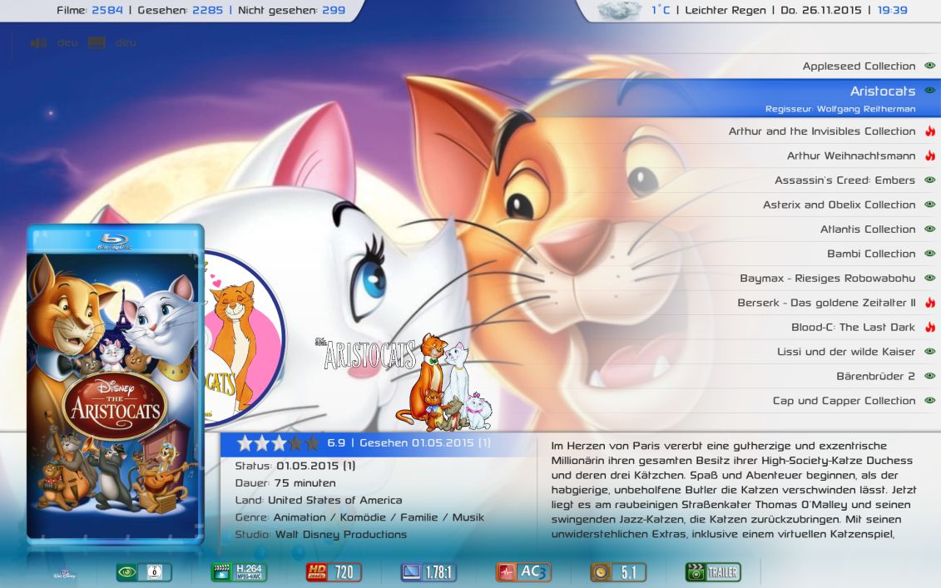Click the 5.1 audio channels badge

click(618, 572)
